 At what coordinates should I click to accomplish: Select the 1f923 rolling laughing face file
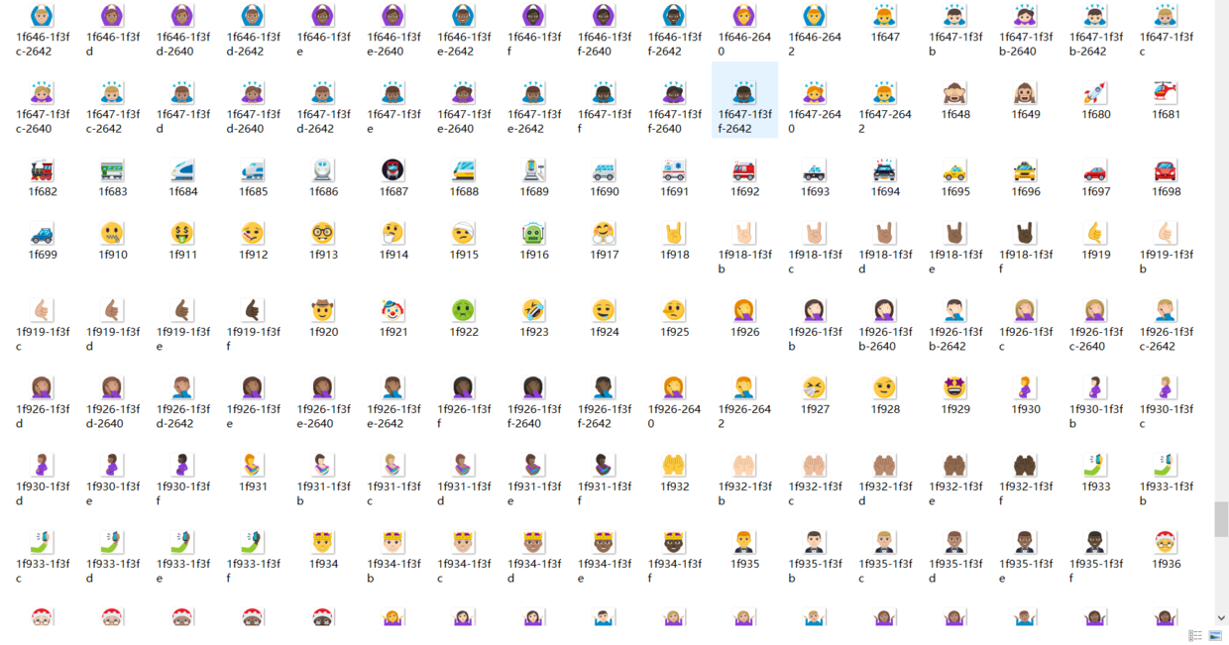pyautogui.click(x=534, y=319)
